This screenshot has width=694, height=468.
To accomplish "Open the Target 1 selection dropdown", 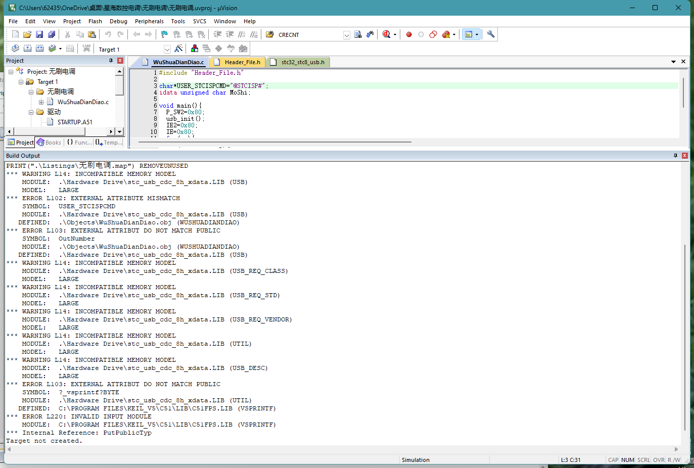I will tap(167, 49).
